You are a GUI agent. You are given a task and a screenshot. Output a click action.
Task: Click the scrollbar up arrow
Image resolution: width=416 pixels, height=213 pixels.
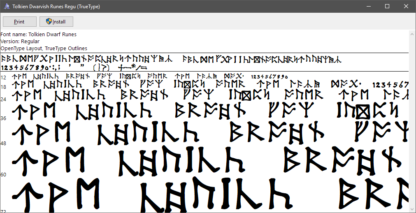pyautogui.click(x=412, y=34)
